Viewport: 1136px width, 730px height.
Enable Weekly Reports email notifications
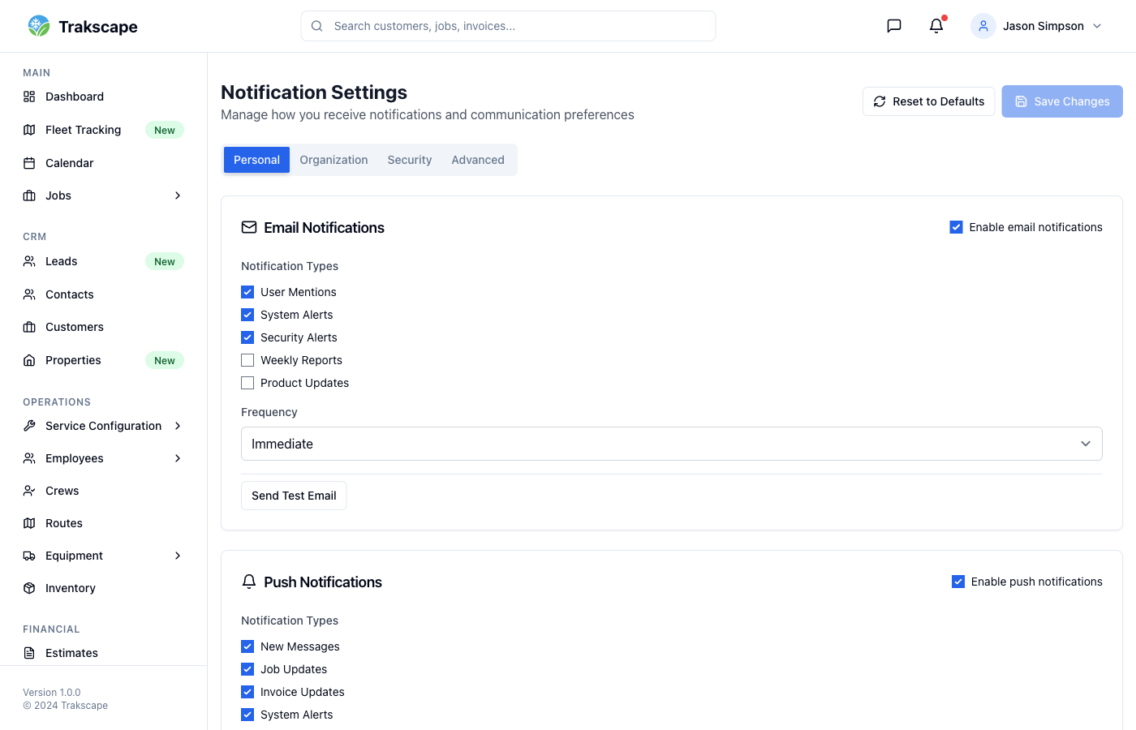point(247,359)
